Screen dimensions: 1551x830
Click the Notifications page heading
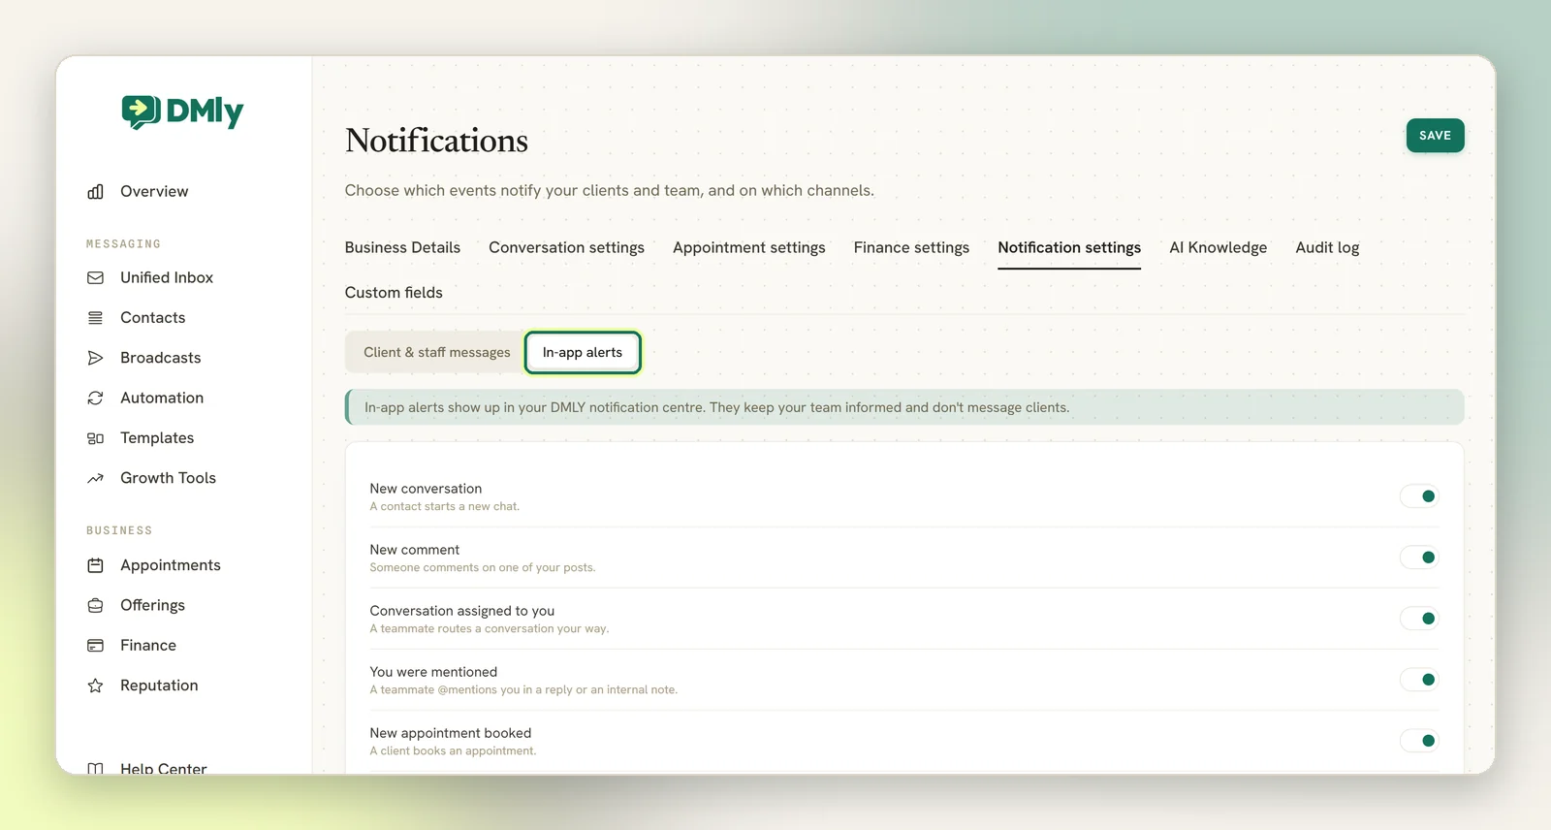tap(436, 141)
